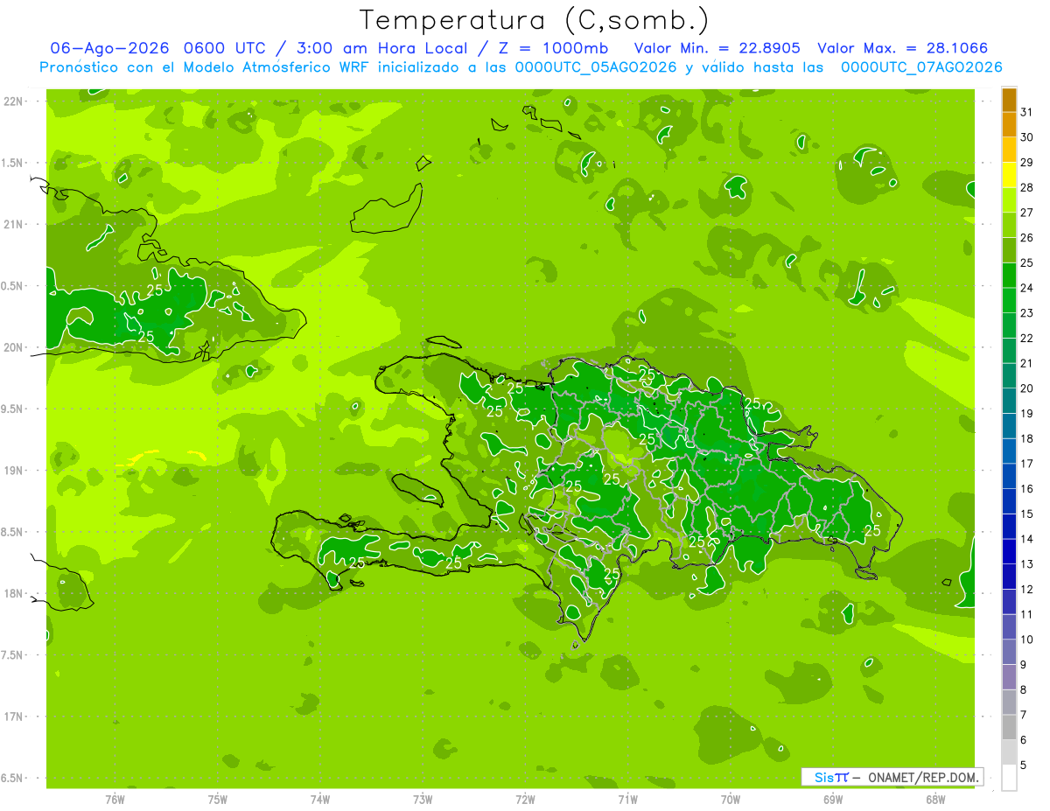This screenshot has width=1050, height=811.
Task: Click the '71W' longitude axis label
Action: click(x=627, y=800)
